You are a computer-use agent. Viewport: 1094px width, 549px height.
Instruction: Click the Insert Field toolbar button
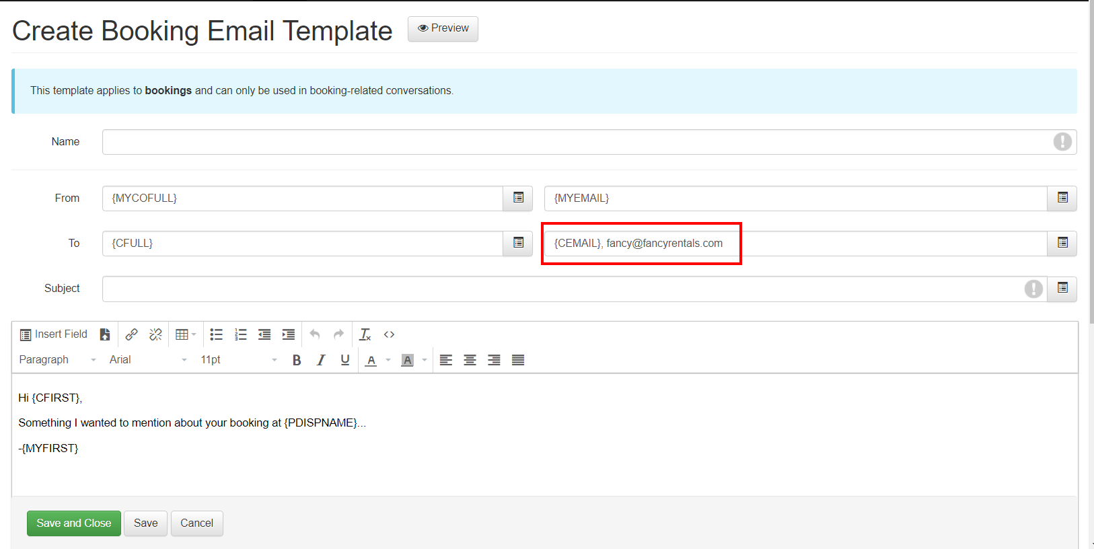pyautogui.click(x=54, y=334)
